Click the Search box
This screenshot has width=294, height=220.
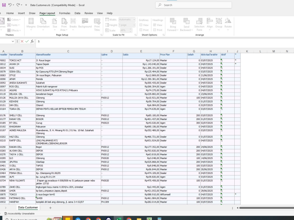coord(193,5)
